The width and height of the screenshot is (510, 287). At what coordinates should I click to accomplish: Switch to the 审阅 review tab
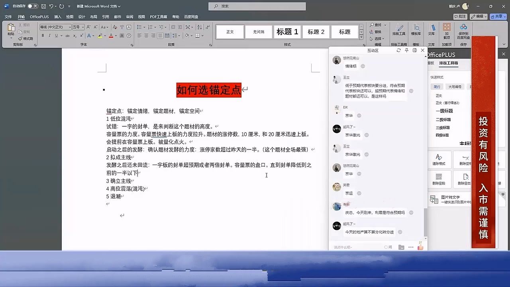(129, 17)
